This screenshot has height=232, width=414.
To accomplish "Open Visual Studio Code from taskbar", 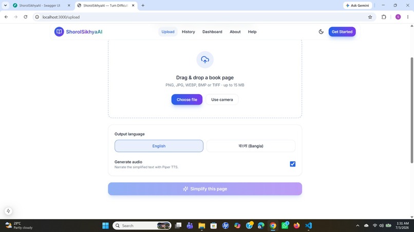I will [x=309, y=226].
